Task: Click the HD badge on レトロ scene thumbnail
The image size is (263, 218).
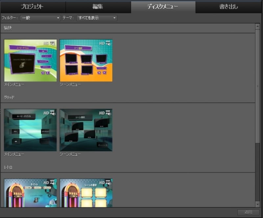Action: (102, 183)
